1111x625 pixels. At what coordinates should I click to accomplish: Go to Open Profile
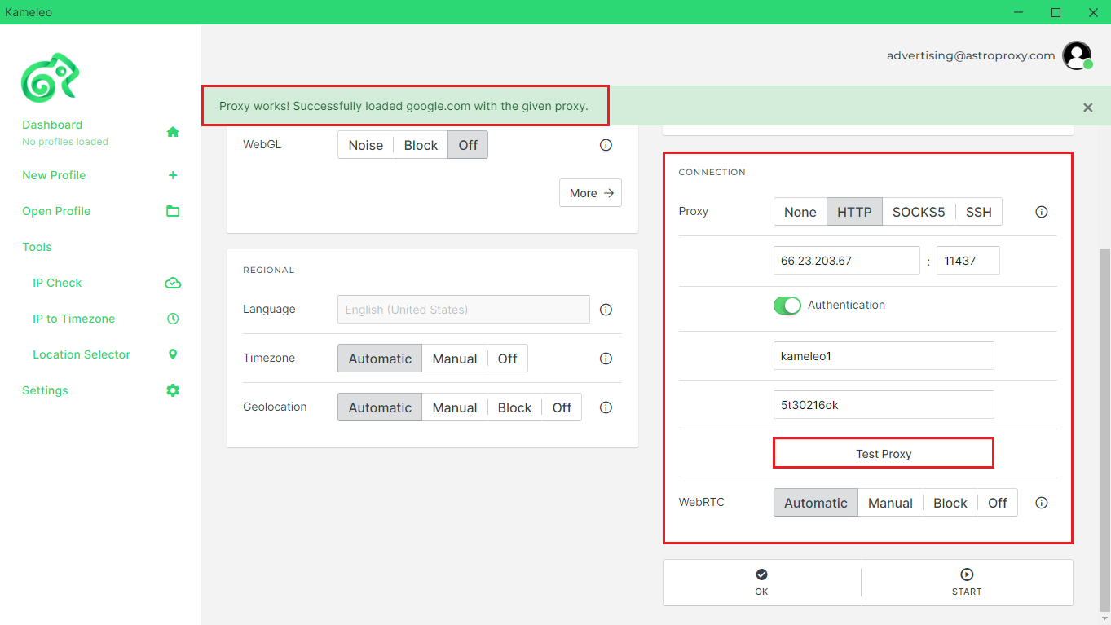tap(56, 211)
